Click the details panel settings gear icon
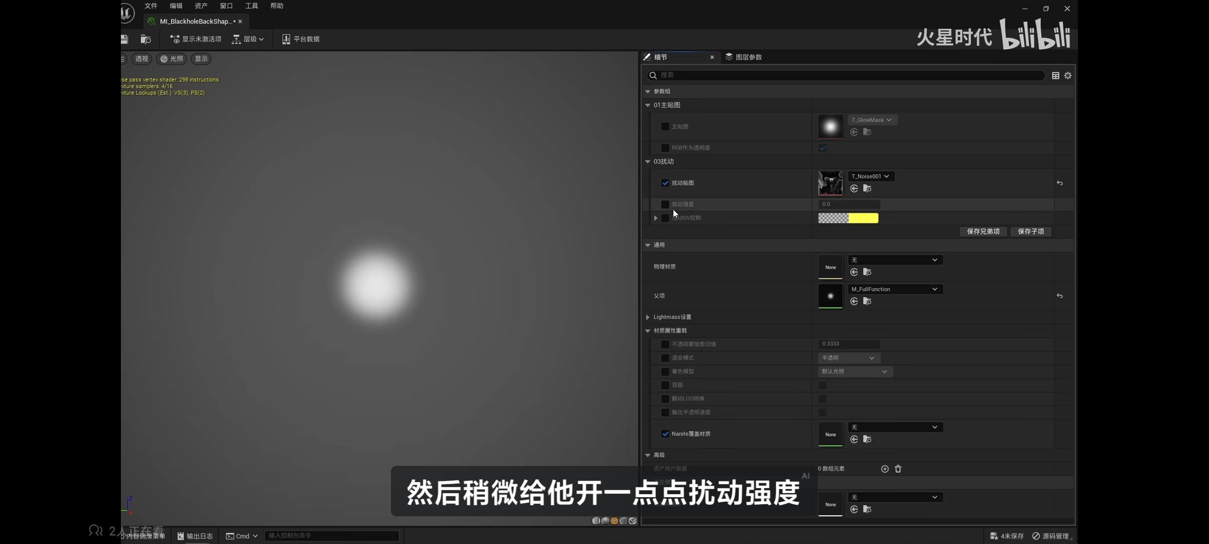Screen dimensions: 1209x544 (1068, 76)
